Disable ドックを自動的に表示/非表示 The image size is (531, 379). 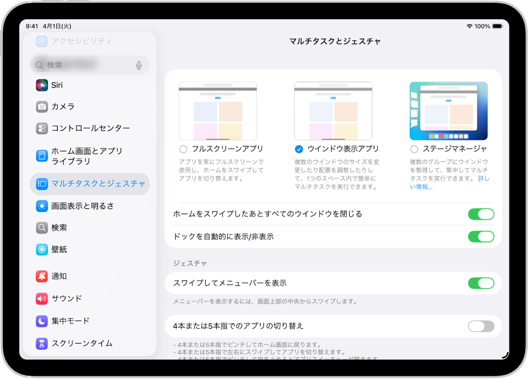pos(481,237)
